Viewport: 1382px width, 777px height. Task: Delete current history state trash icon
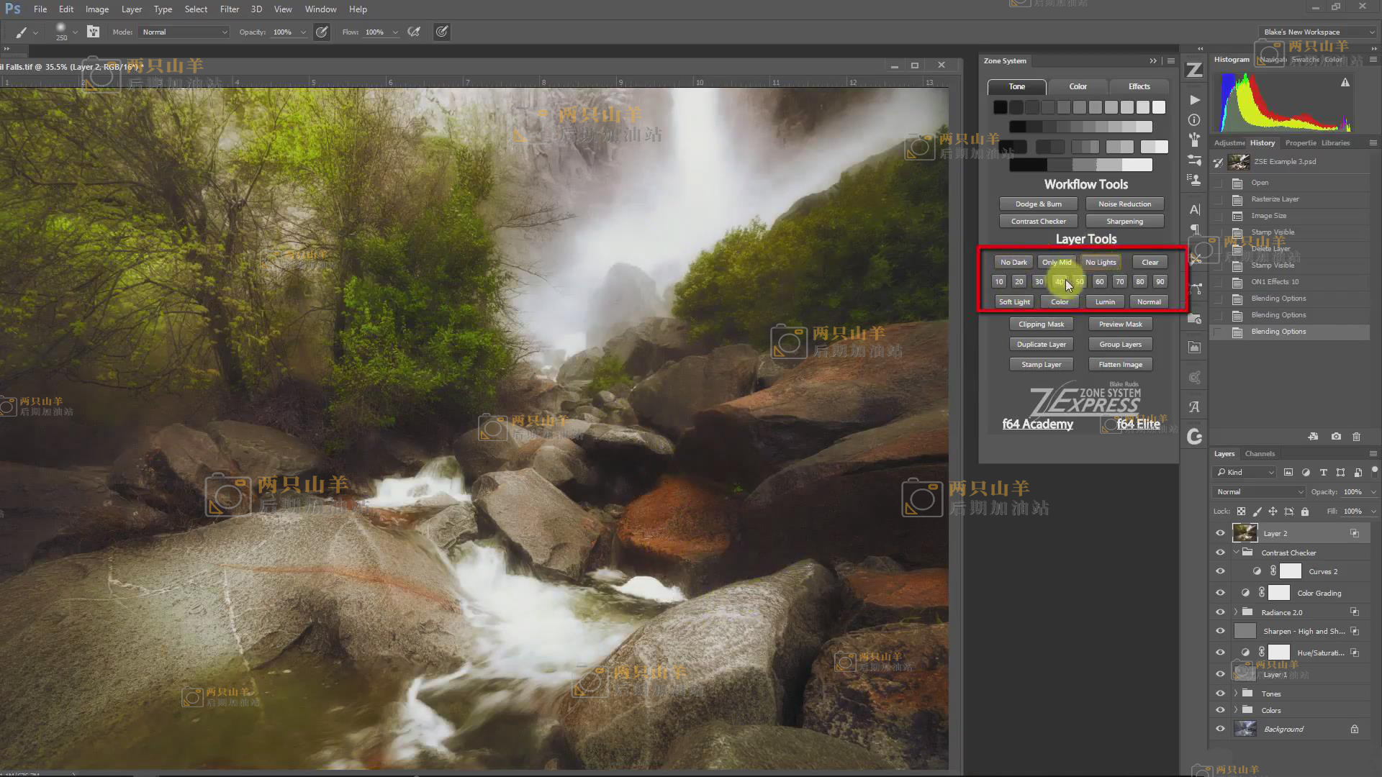tap(1356, 437)
